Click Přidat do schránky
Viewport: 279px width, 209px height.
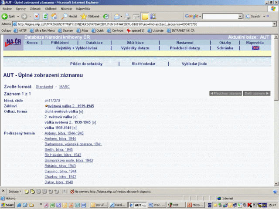86,64
